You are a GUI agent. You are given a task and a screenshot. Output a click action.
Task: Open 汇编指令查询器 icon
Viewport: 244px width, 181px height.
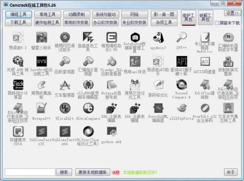pos(88,61)
